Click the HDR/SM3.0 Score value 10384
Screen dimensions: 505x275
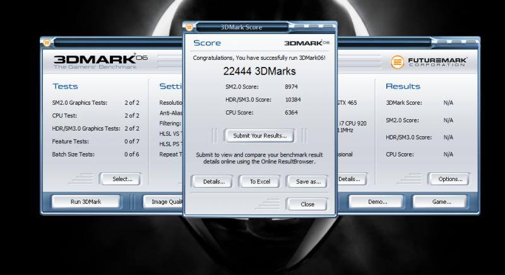pos(293,100)
